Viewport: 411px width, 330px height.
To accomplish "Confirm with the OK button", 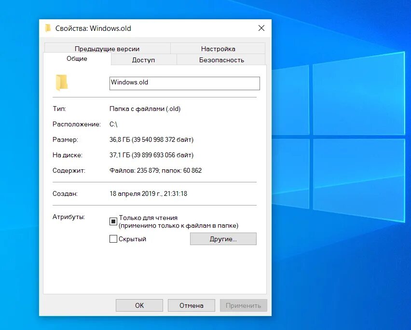I will pos(139,305).
